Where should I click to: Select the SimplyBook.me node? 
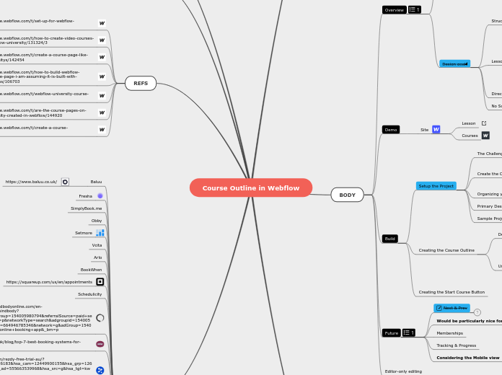pyautogui.click(x=86, y=208)
